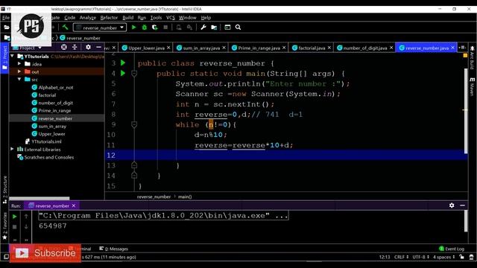
Task: Open the Code menu
Action: (69, 18)
